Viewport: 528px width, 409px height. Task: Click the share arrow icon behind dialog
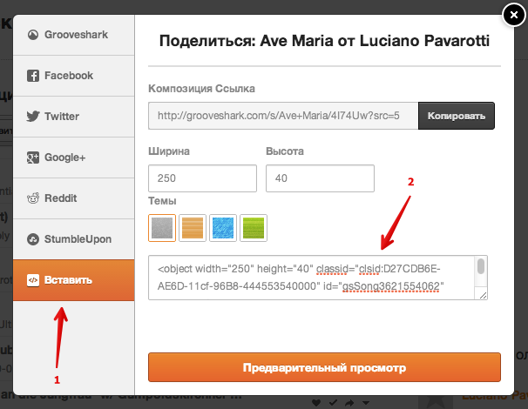pyautogui.click(x=349, y=402)
